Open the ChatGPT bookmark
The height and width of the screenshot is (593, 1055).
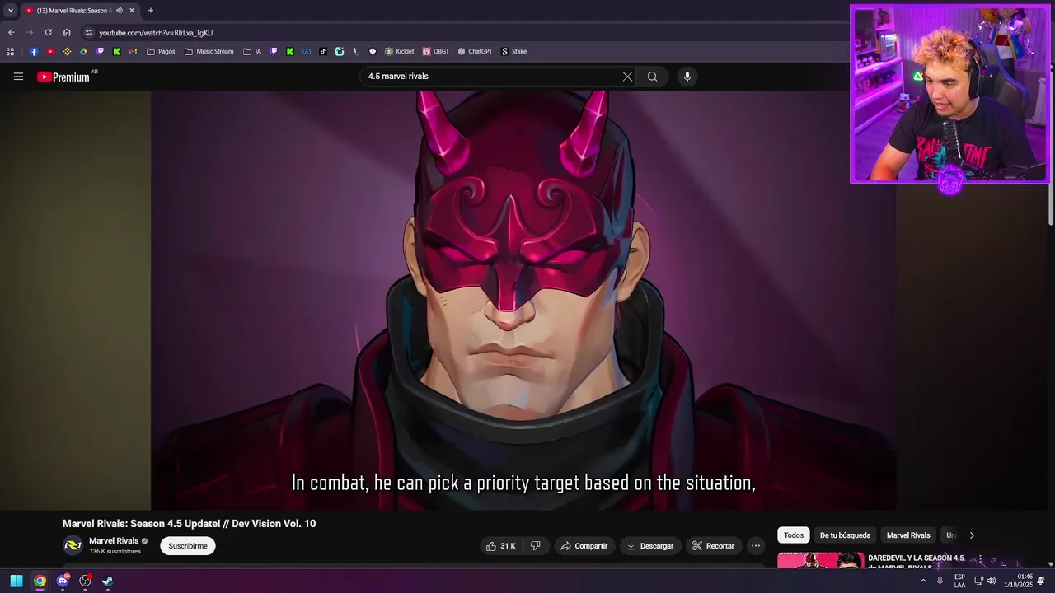point(475,51)
